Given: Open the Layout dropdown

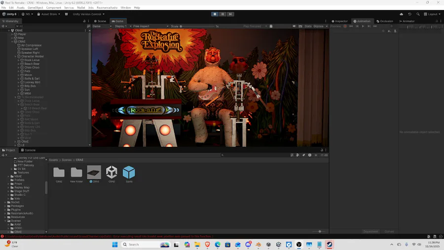Looking at the screenshot, I should tap(432, 14).
